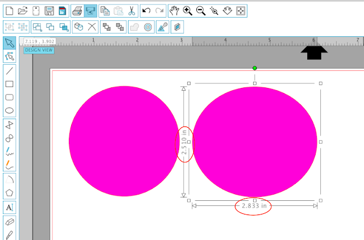Screen dimensions: 364x240
Task: Open the Print dialog icon
Action: 77,11
